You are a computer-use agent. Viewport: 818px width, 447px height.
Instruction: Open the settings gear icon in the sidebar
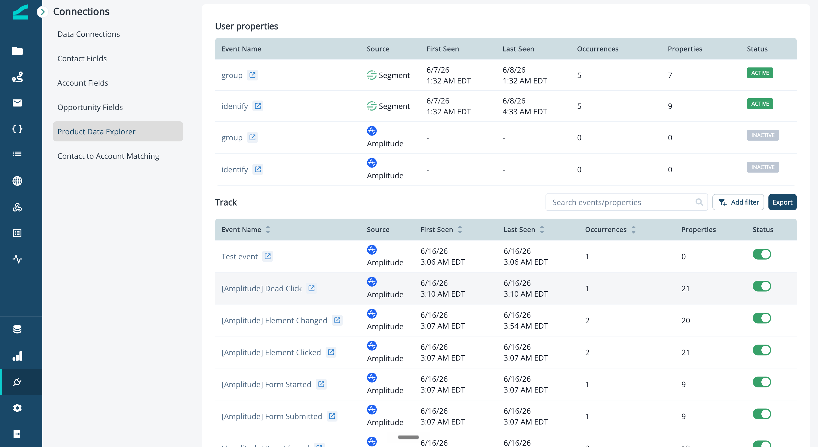(x=17, y=408)
